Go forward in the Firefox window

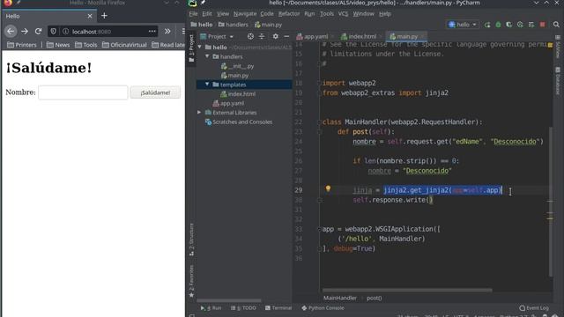click(x=25, y=32)
